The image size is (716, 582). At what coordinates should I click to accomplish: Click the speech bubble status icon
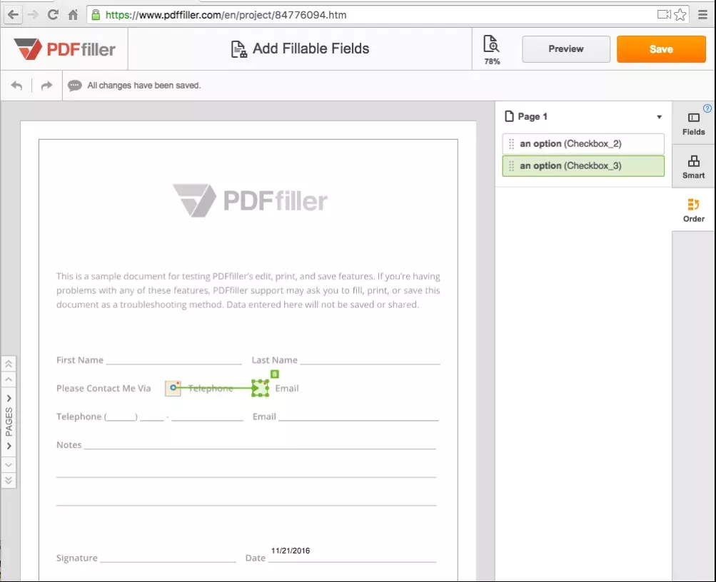[x=75, y=86]
